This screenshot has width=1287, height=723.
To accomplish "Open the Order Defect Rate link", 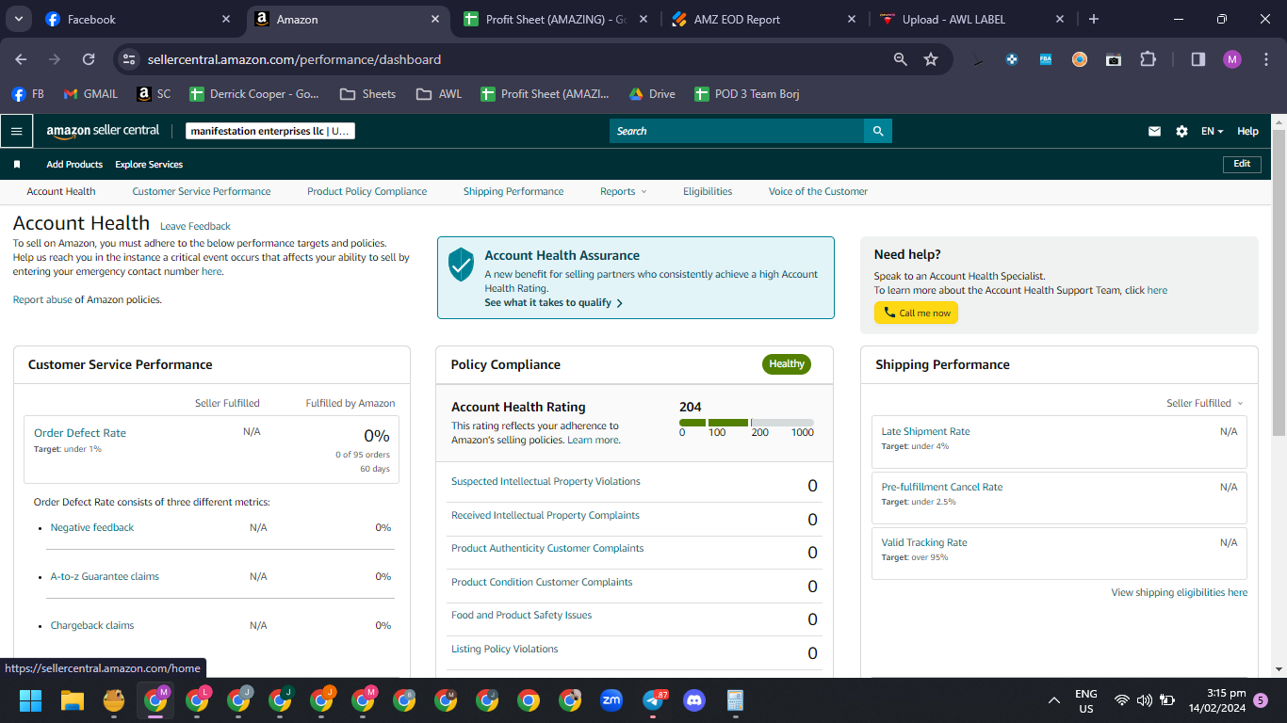I will coord(80,433).
